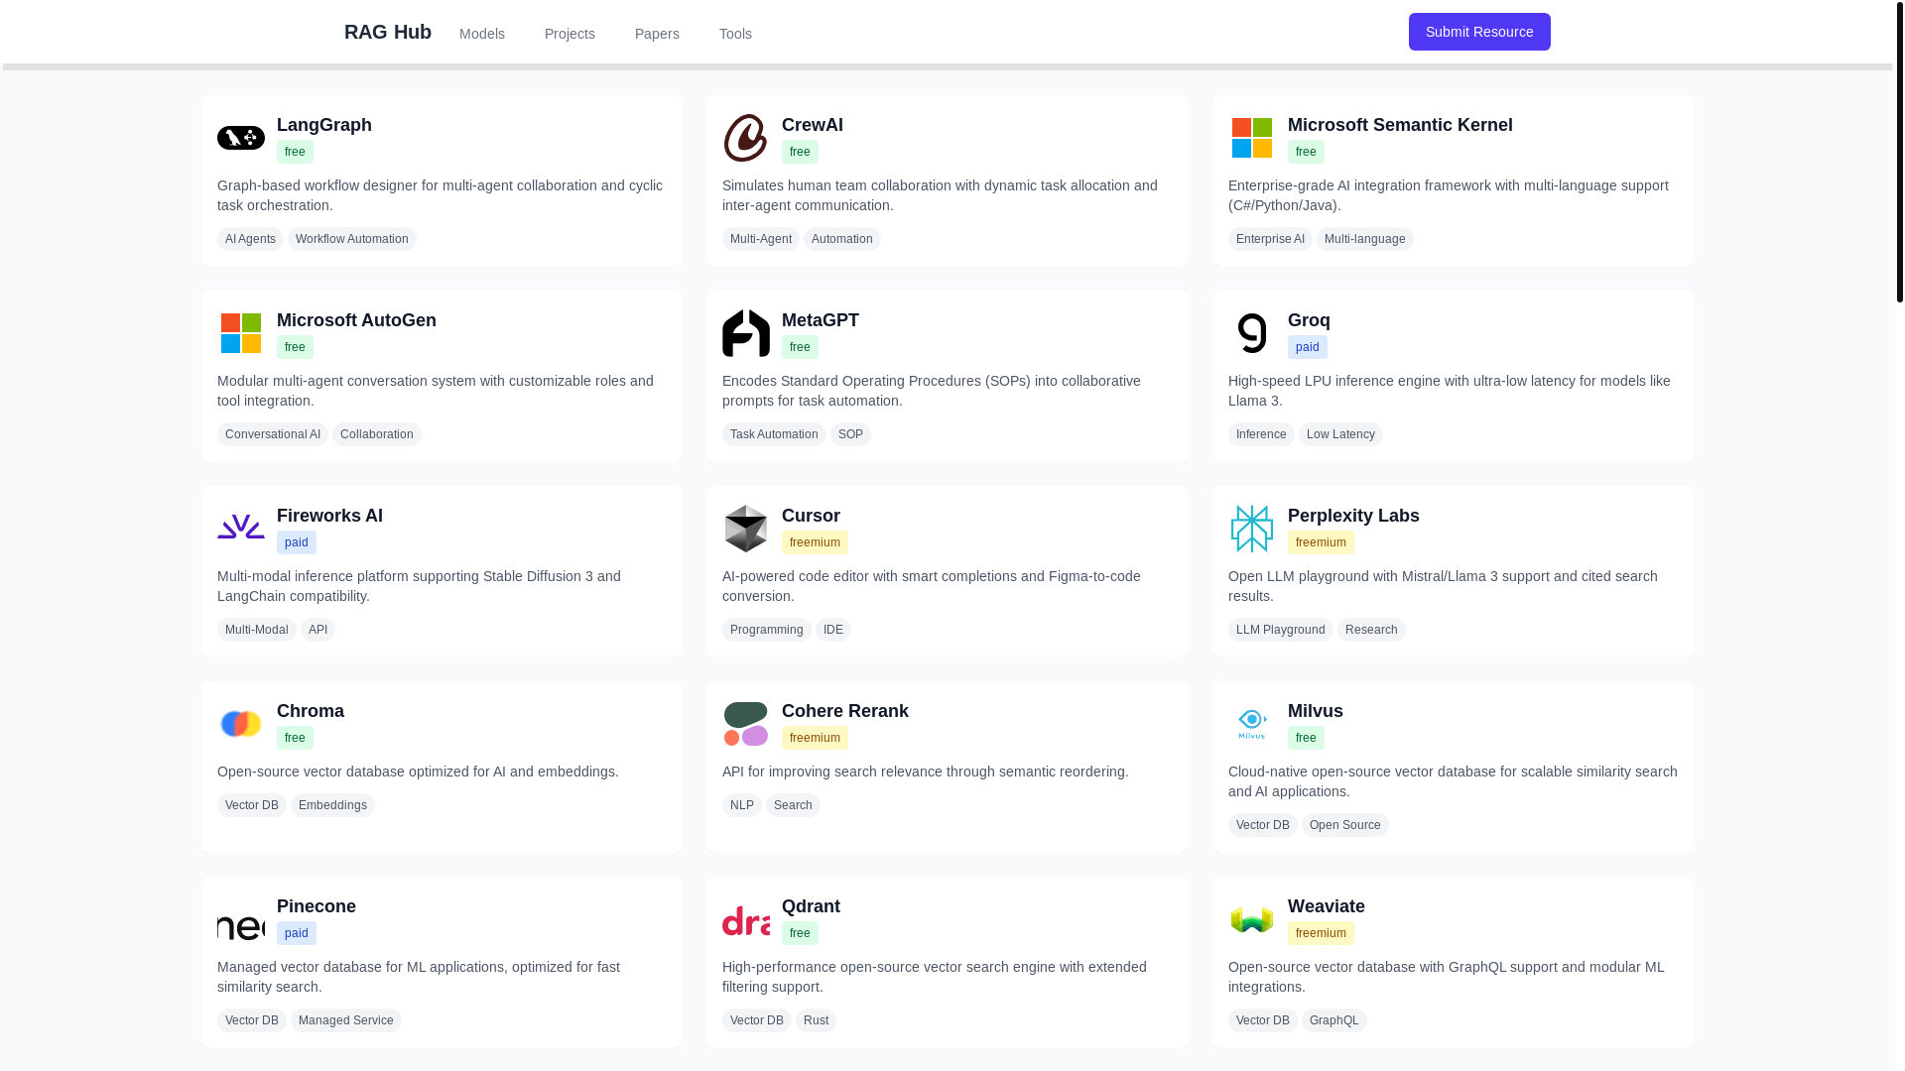Click the Programming tag
Screen dimensions: 1905x1071
767,630
